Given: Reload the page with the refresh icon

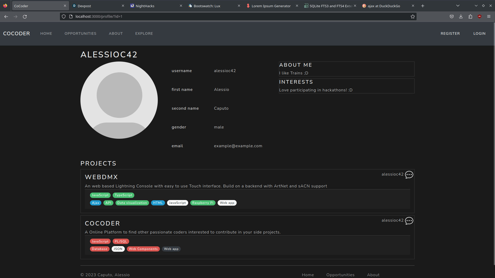Looking at the screenshot, I should point(25,17).
